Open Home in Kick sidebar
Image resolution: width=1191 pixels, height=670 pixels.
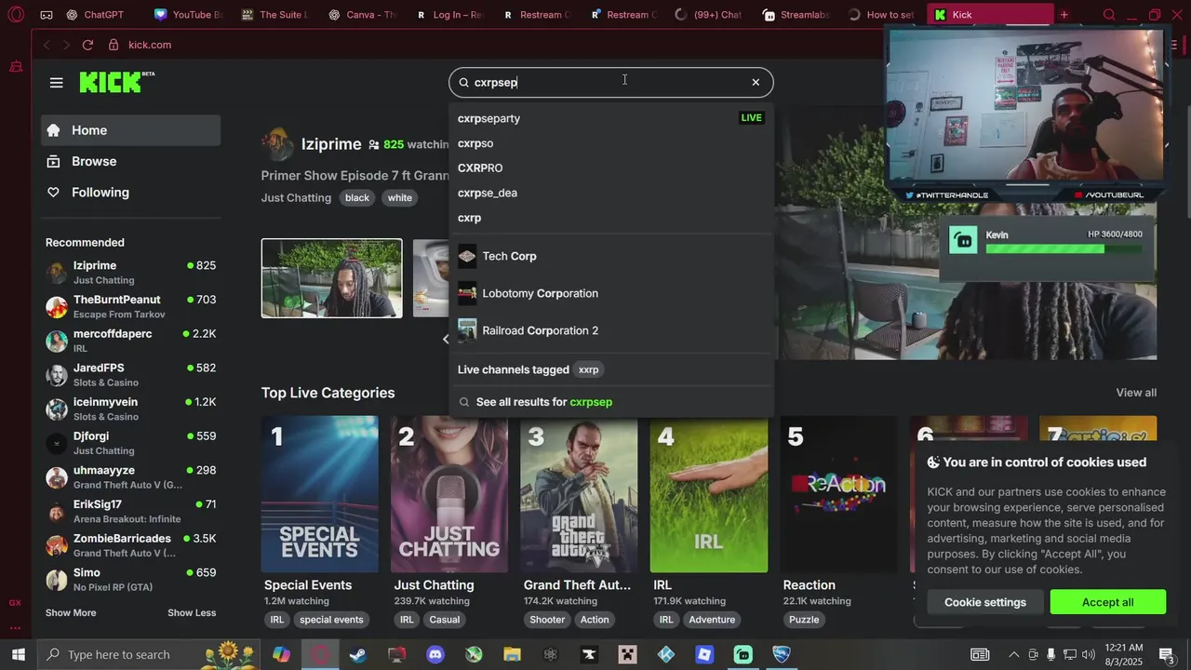click(x=130, y=130)
